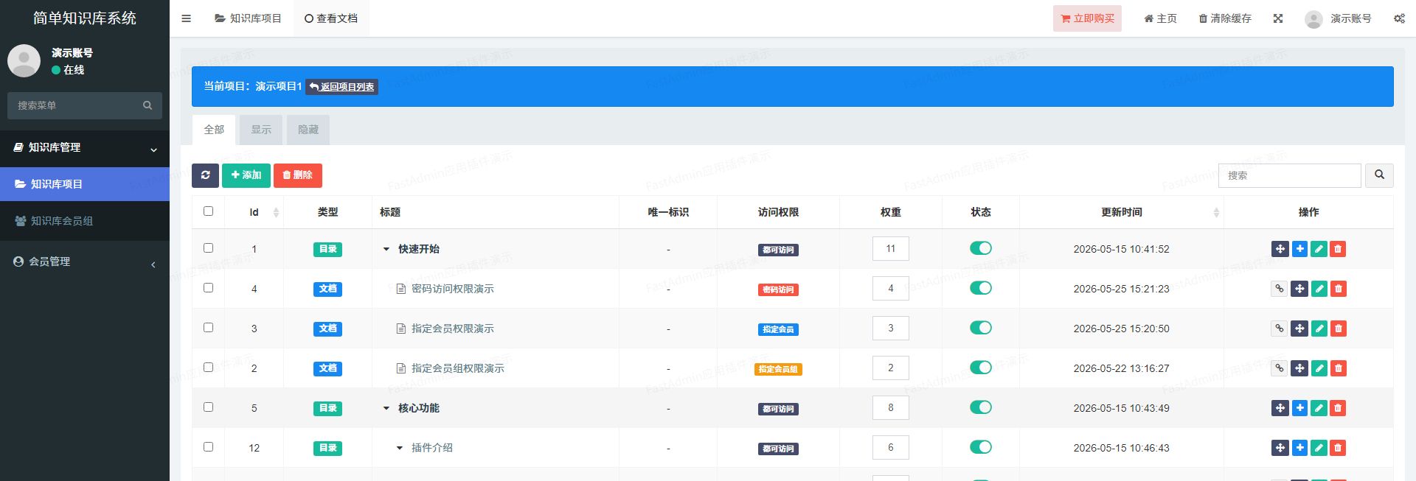Check the select-all checkbox in table header
The height and width of the screenshot is (481, 1416).
click(x=208, y=211)
